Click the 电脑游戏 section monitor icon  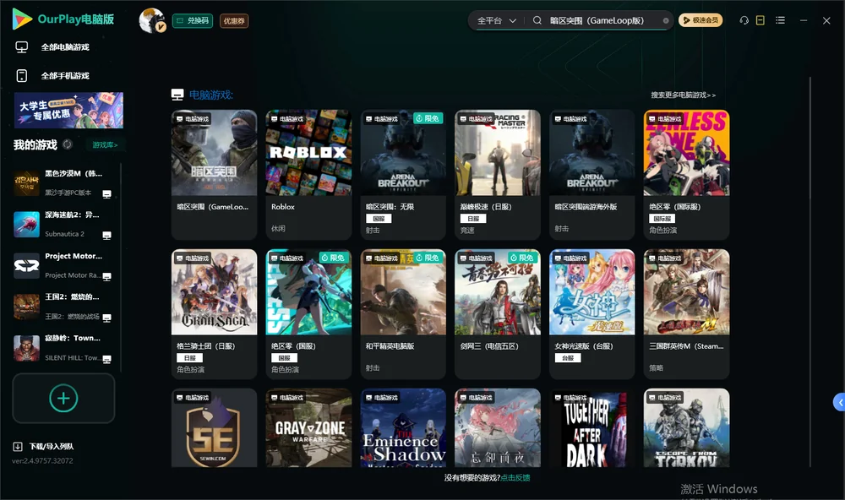pyautogui.click(x=177, y=95)
